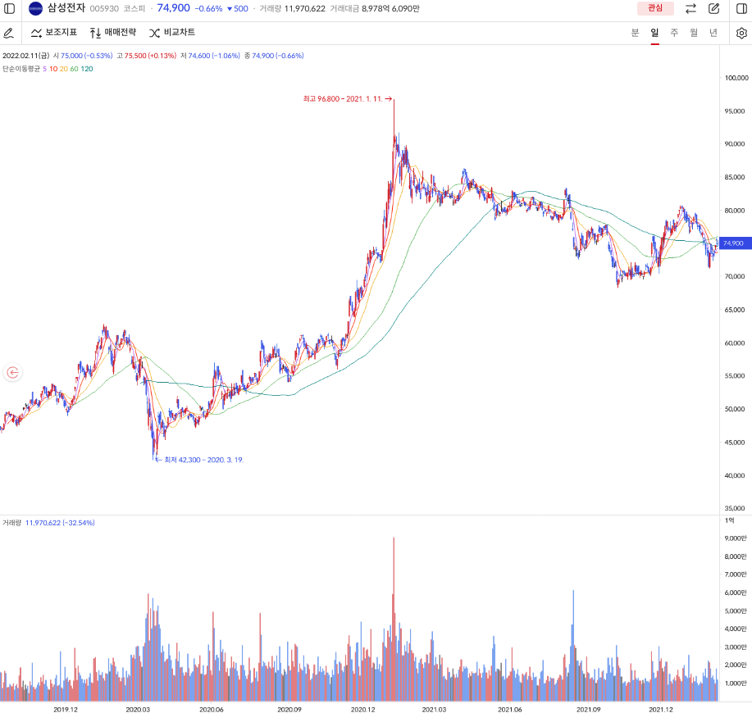Click the 74,900 current price tag on axis
The height and width of the screenshot is (713, 752).
click(736, 243)
